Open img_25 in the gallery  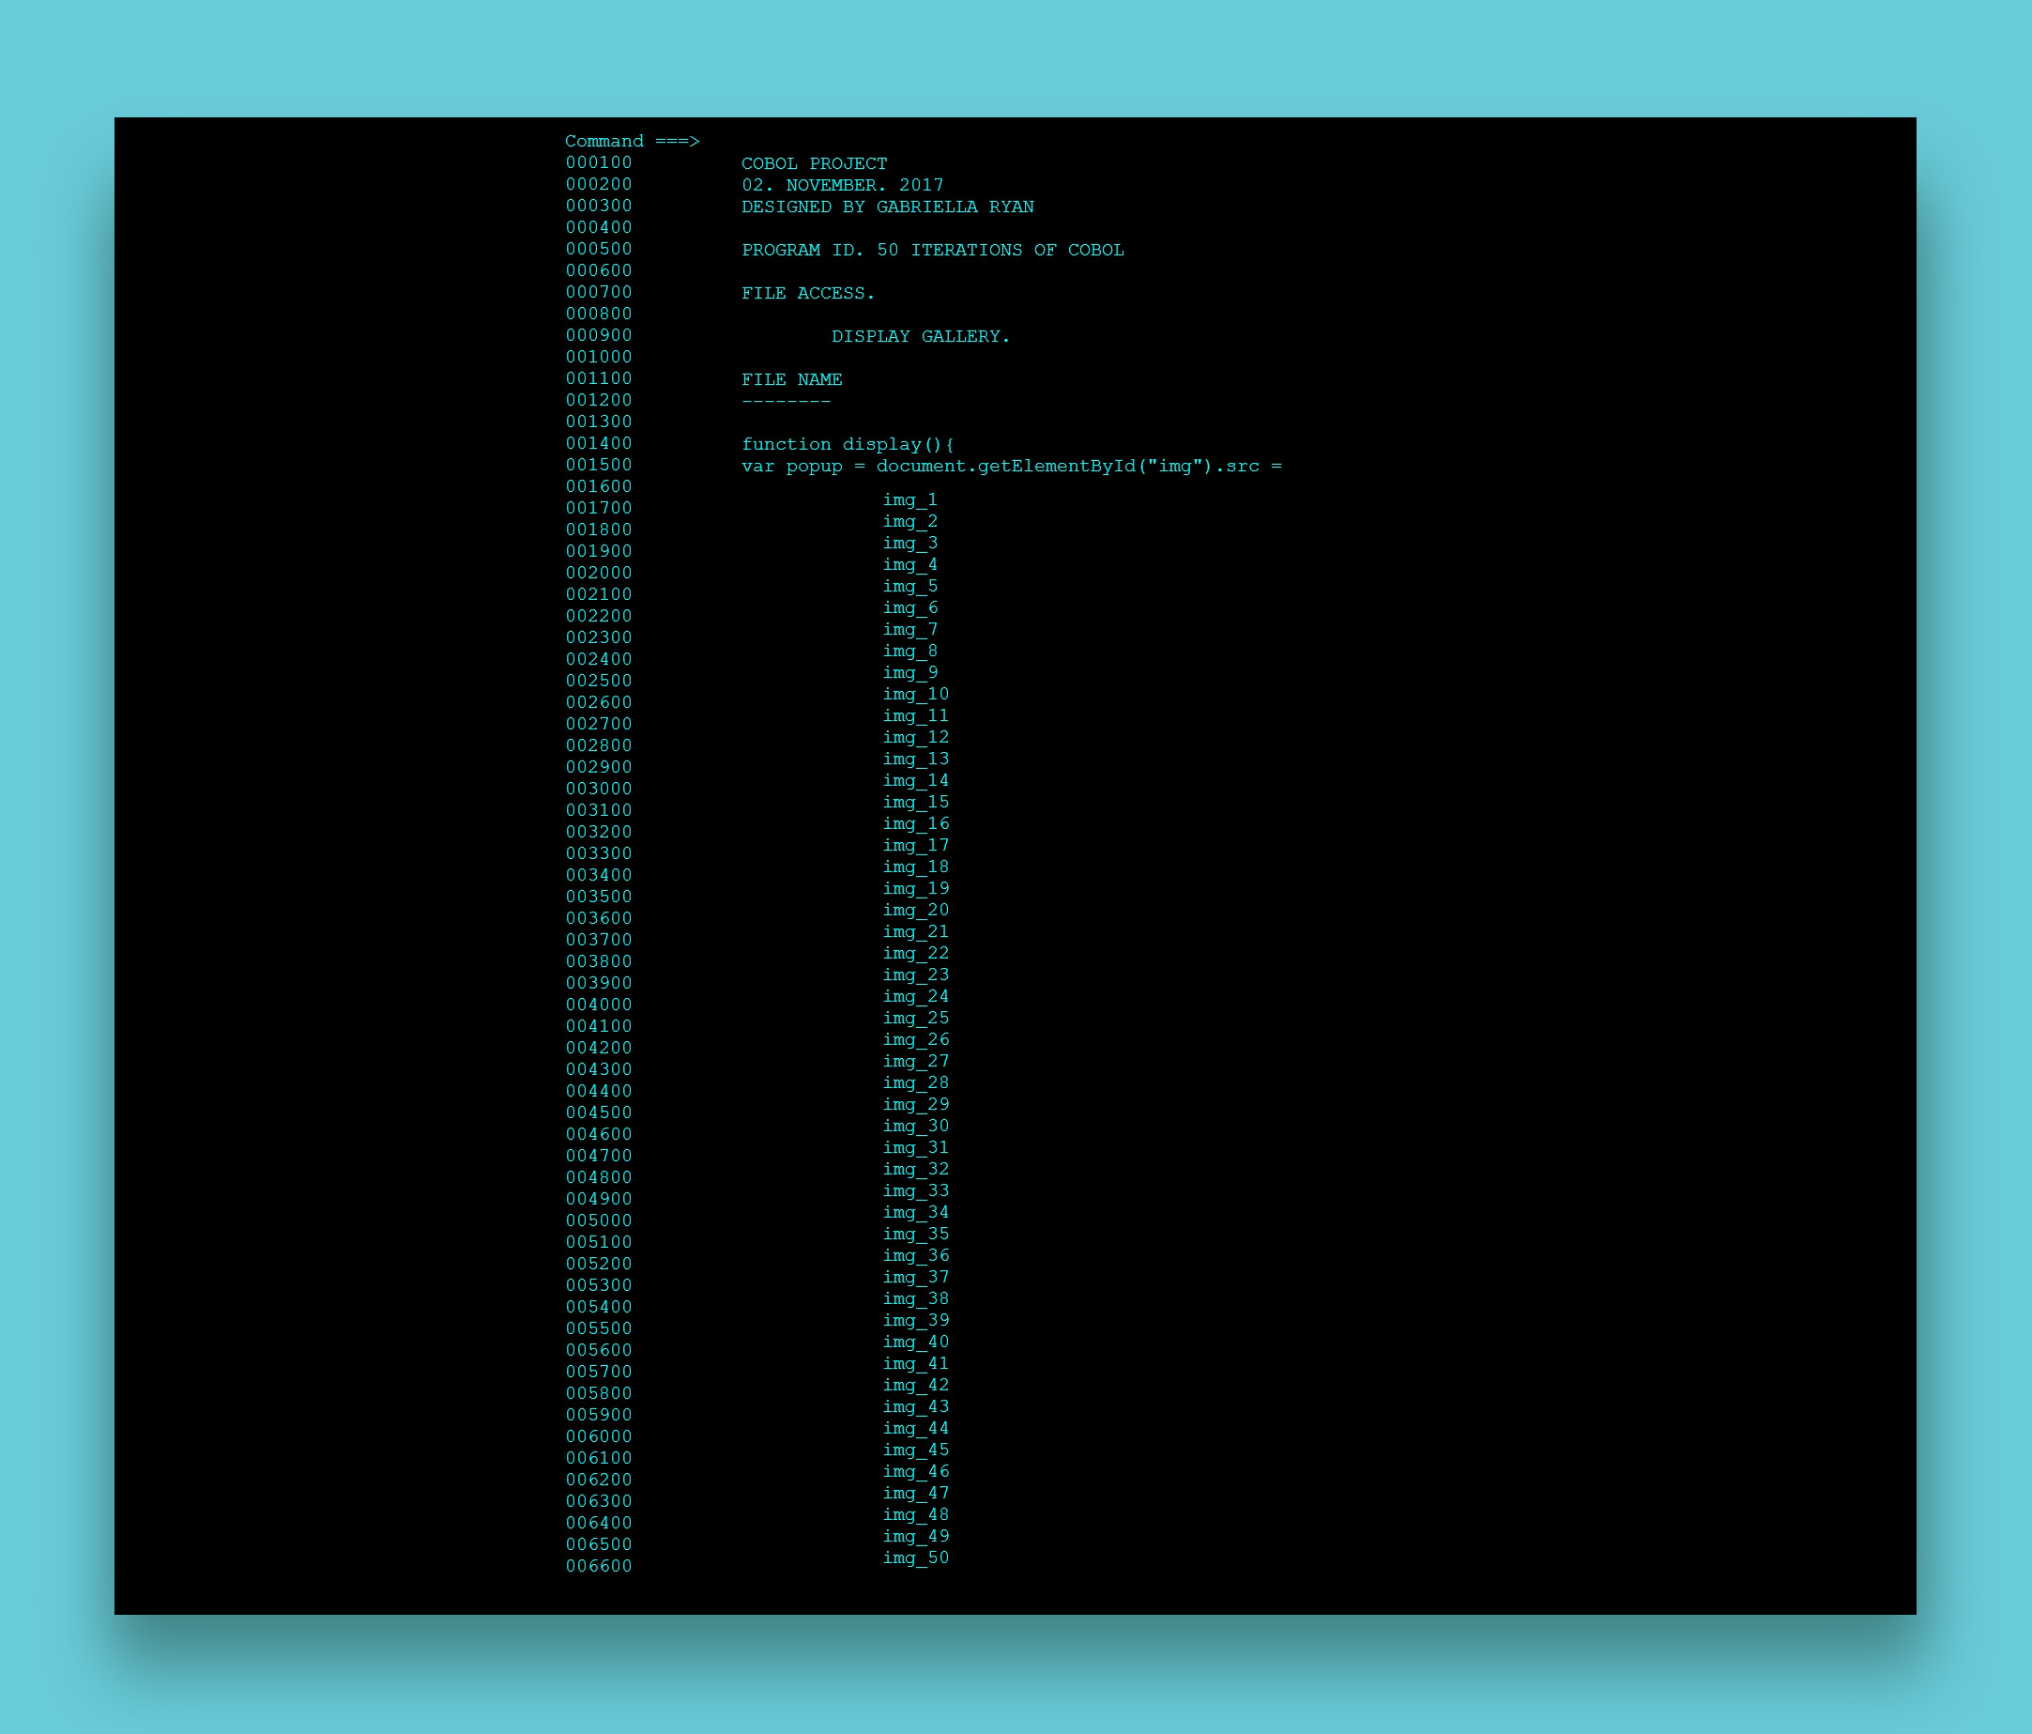pyautogui.click(x=915, y=1018)
